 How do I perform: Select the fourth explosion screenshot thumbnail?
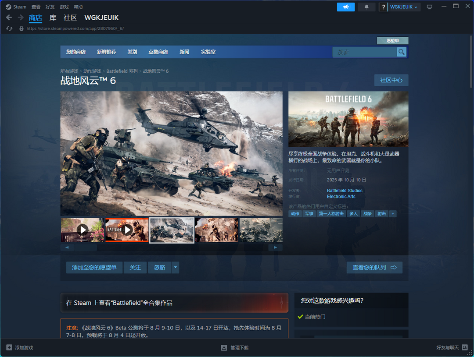(216, 230)
